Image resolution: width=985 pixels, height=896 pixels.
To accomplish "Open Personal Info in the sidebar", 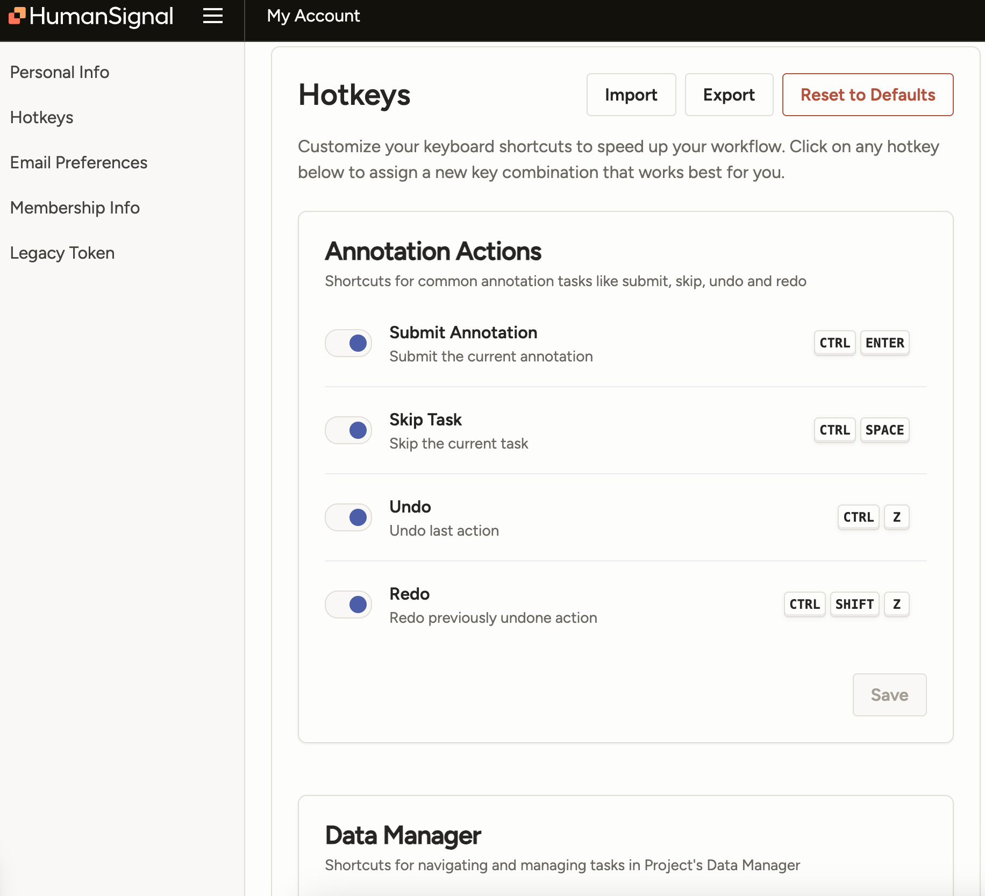I will tap(60, 72).
